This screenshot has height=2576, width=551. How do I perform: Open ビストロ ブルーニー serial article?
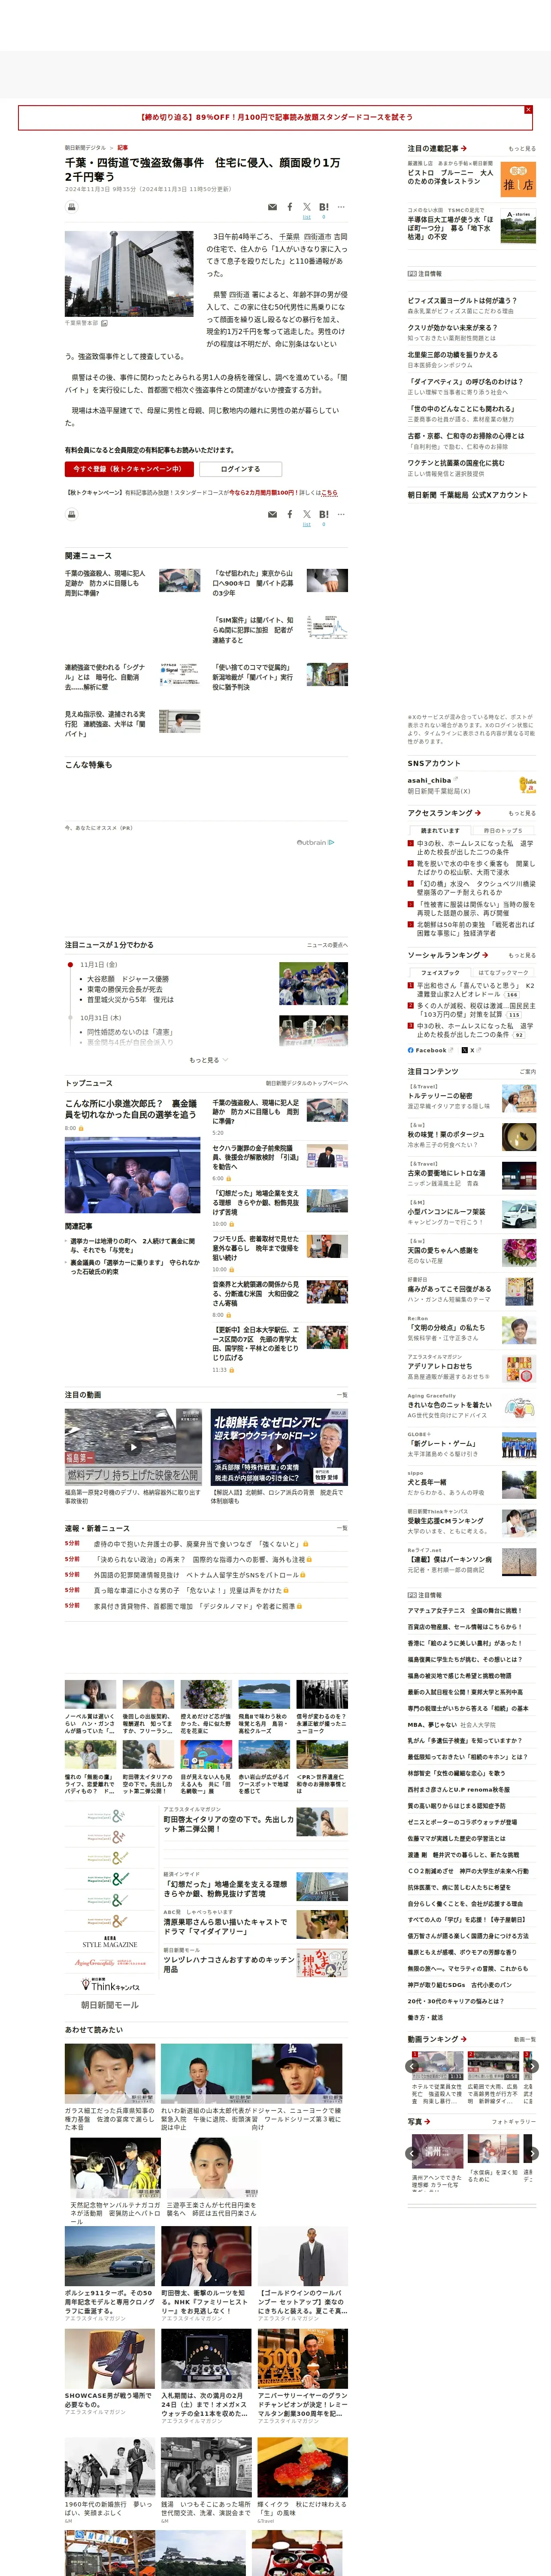(x=451, y=177)
